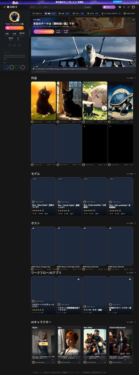Click the edit button on Skylar card
Screen dimensions: 139x375
44,343
